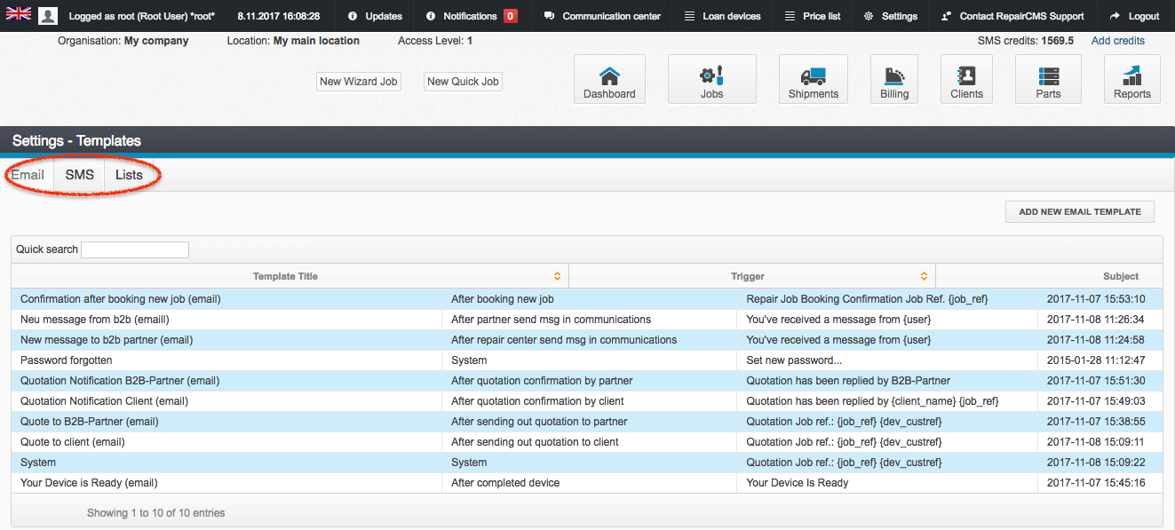This screenshot has height=530, width=1175.
Task: Open Updates in top bar
Action: 375,16
